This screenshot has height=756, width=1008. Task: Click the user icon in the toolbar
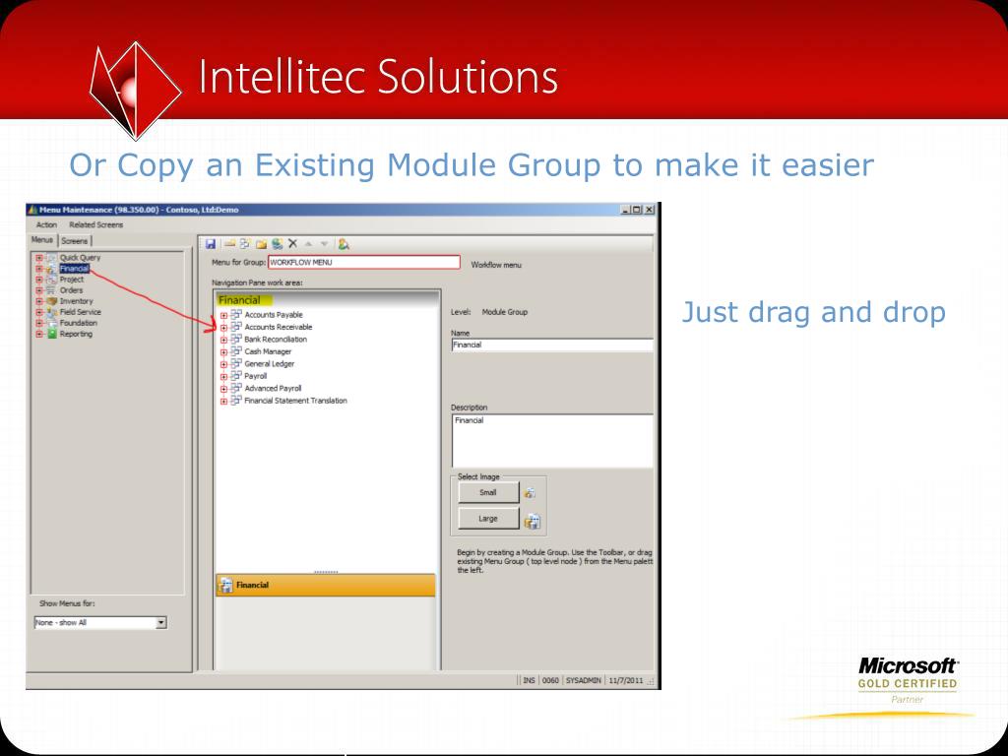(x=344, y=244)
